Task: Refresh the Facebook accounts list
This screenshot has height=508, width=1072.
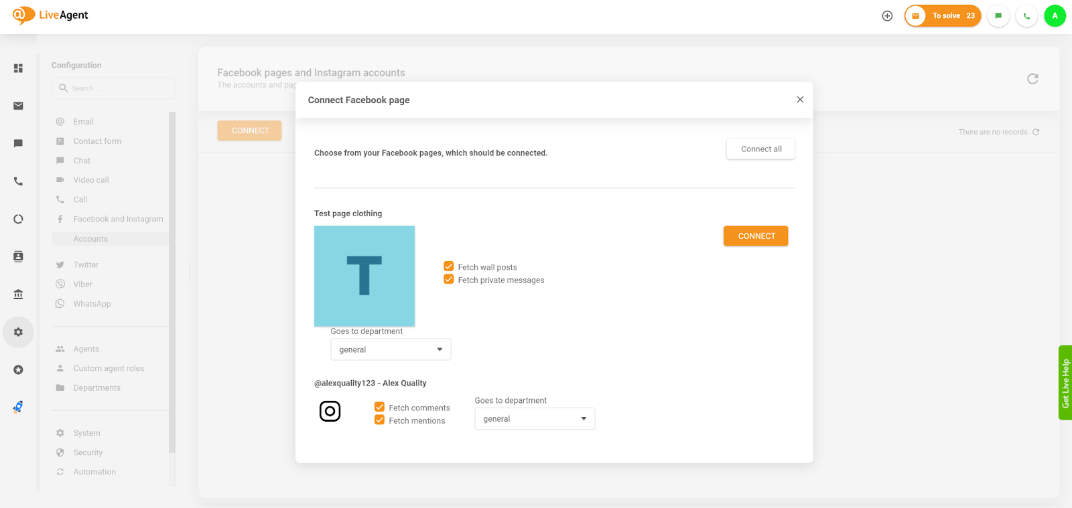Action: (1032, 79)
